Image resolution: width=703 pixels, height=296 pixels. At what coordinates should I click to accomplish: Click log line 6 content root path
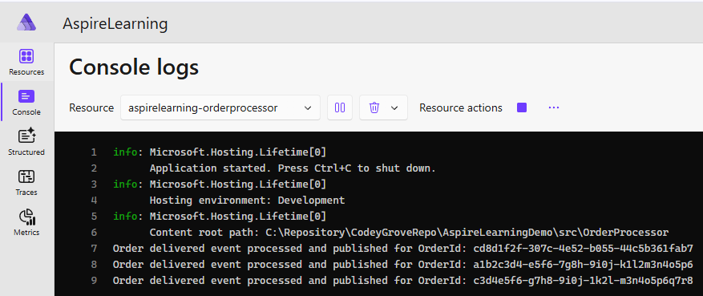click(409, 233)
